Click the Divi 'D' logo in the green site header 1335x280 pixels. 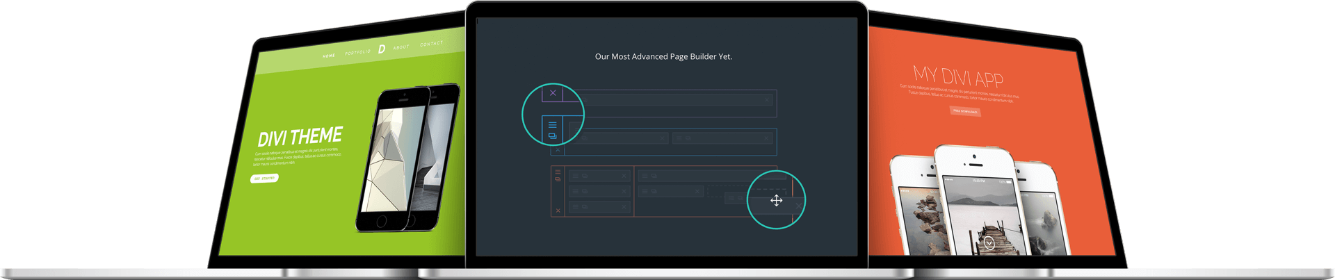point(382,49)
